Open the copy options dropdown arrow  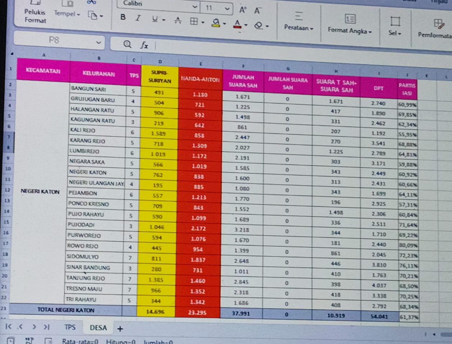(x=101, y=16)
